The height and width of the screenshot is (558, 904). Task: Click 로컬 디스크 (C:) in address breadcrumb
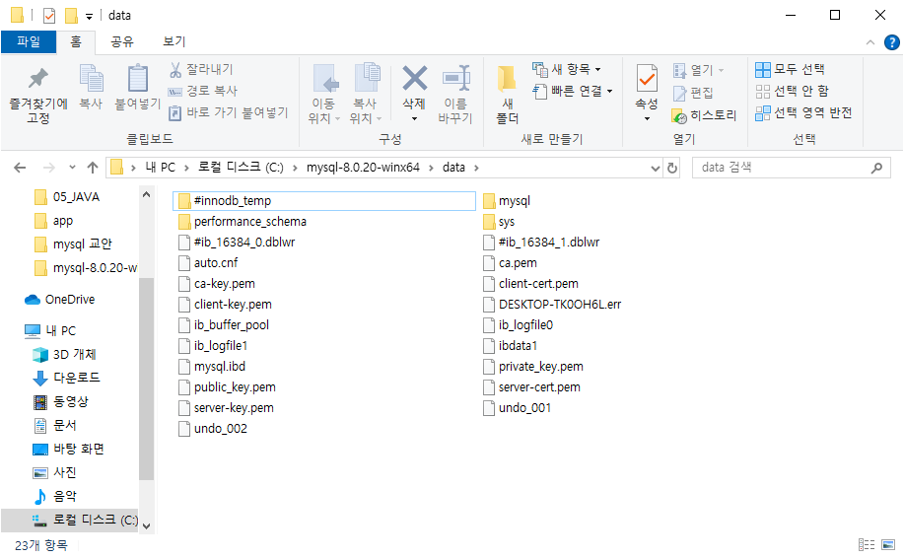(241, 168)
